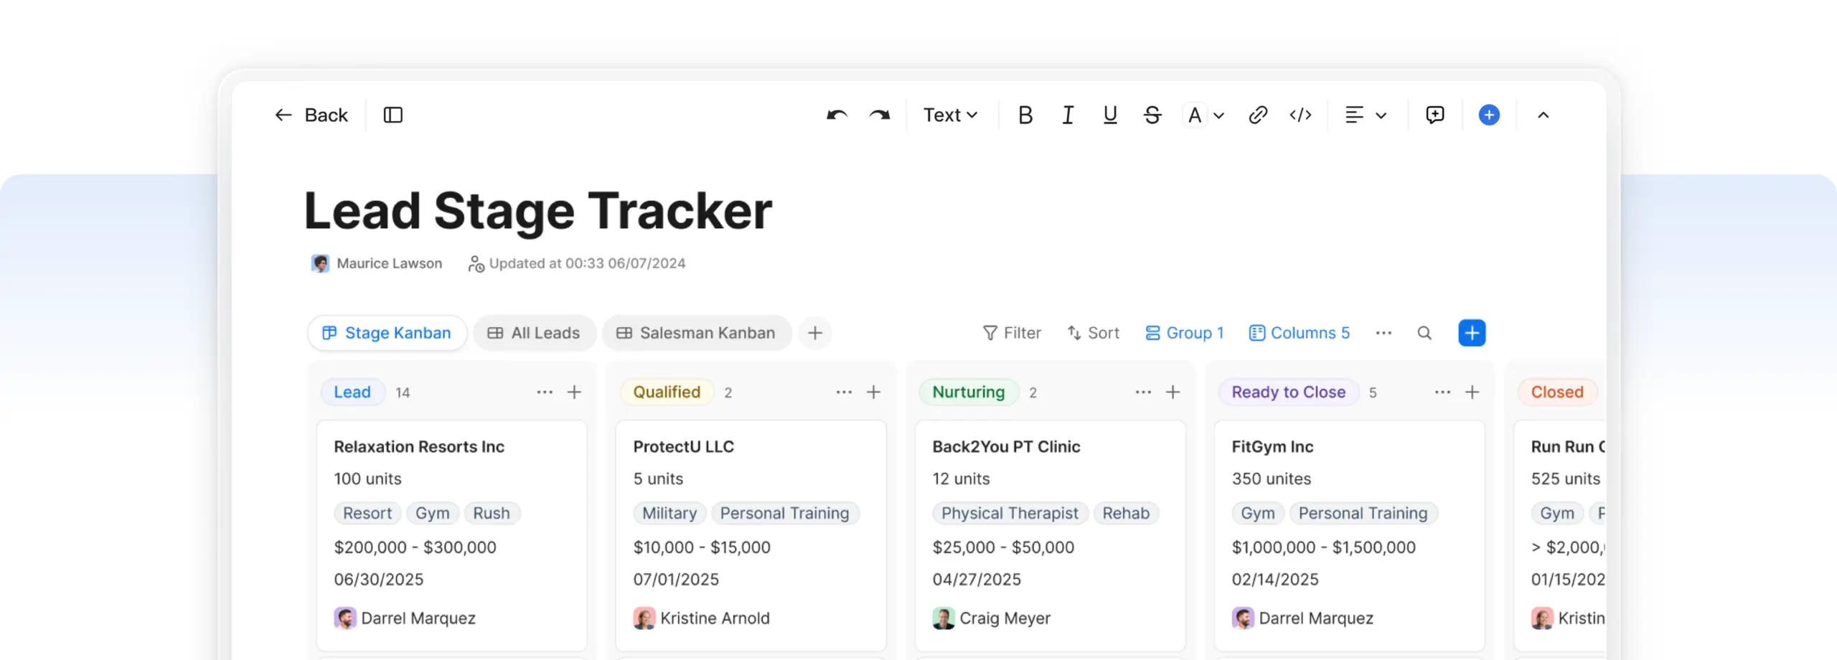Image resolution: width=1837 pixels, height=660 pixels.
Task: Open the Salesman Kanban tab
Action: coord(696,333)
